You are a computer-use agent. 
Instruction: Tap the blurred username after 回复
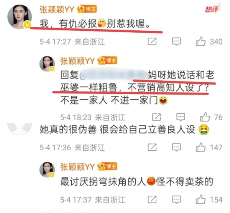point(113,75)
